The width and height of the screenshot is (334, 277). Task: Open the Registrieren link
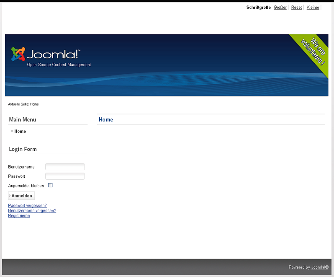coord(19,216)
